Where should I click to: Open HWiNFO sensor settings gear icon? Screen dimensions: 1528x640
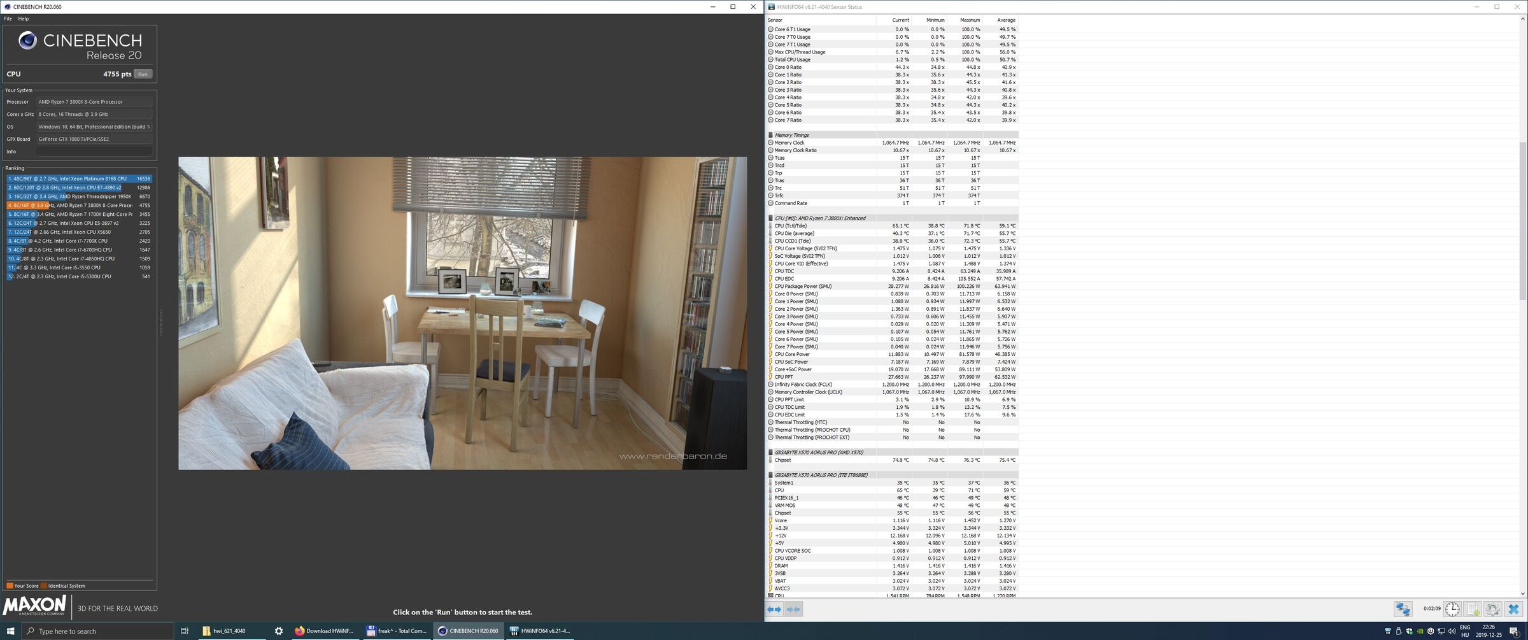1493,609
